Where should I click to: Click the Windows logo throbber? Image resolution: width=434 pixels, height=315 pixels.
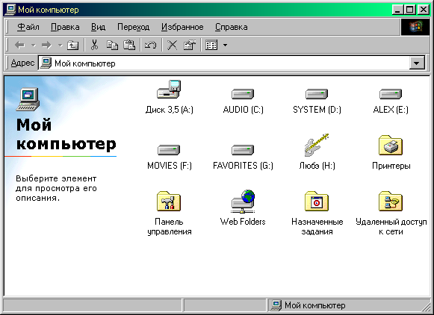(x=415, y=27)
